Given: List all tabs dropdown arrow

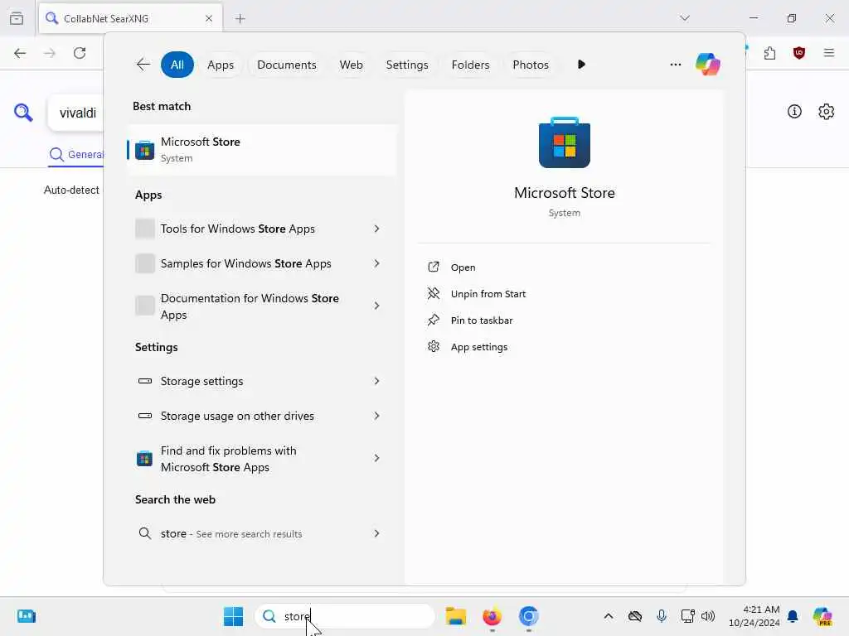Looking at the screenshot, I should pyautogui.click(x=685, y=18).
